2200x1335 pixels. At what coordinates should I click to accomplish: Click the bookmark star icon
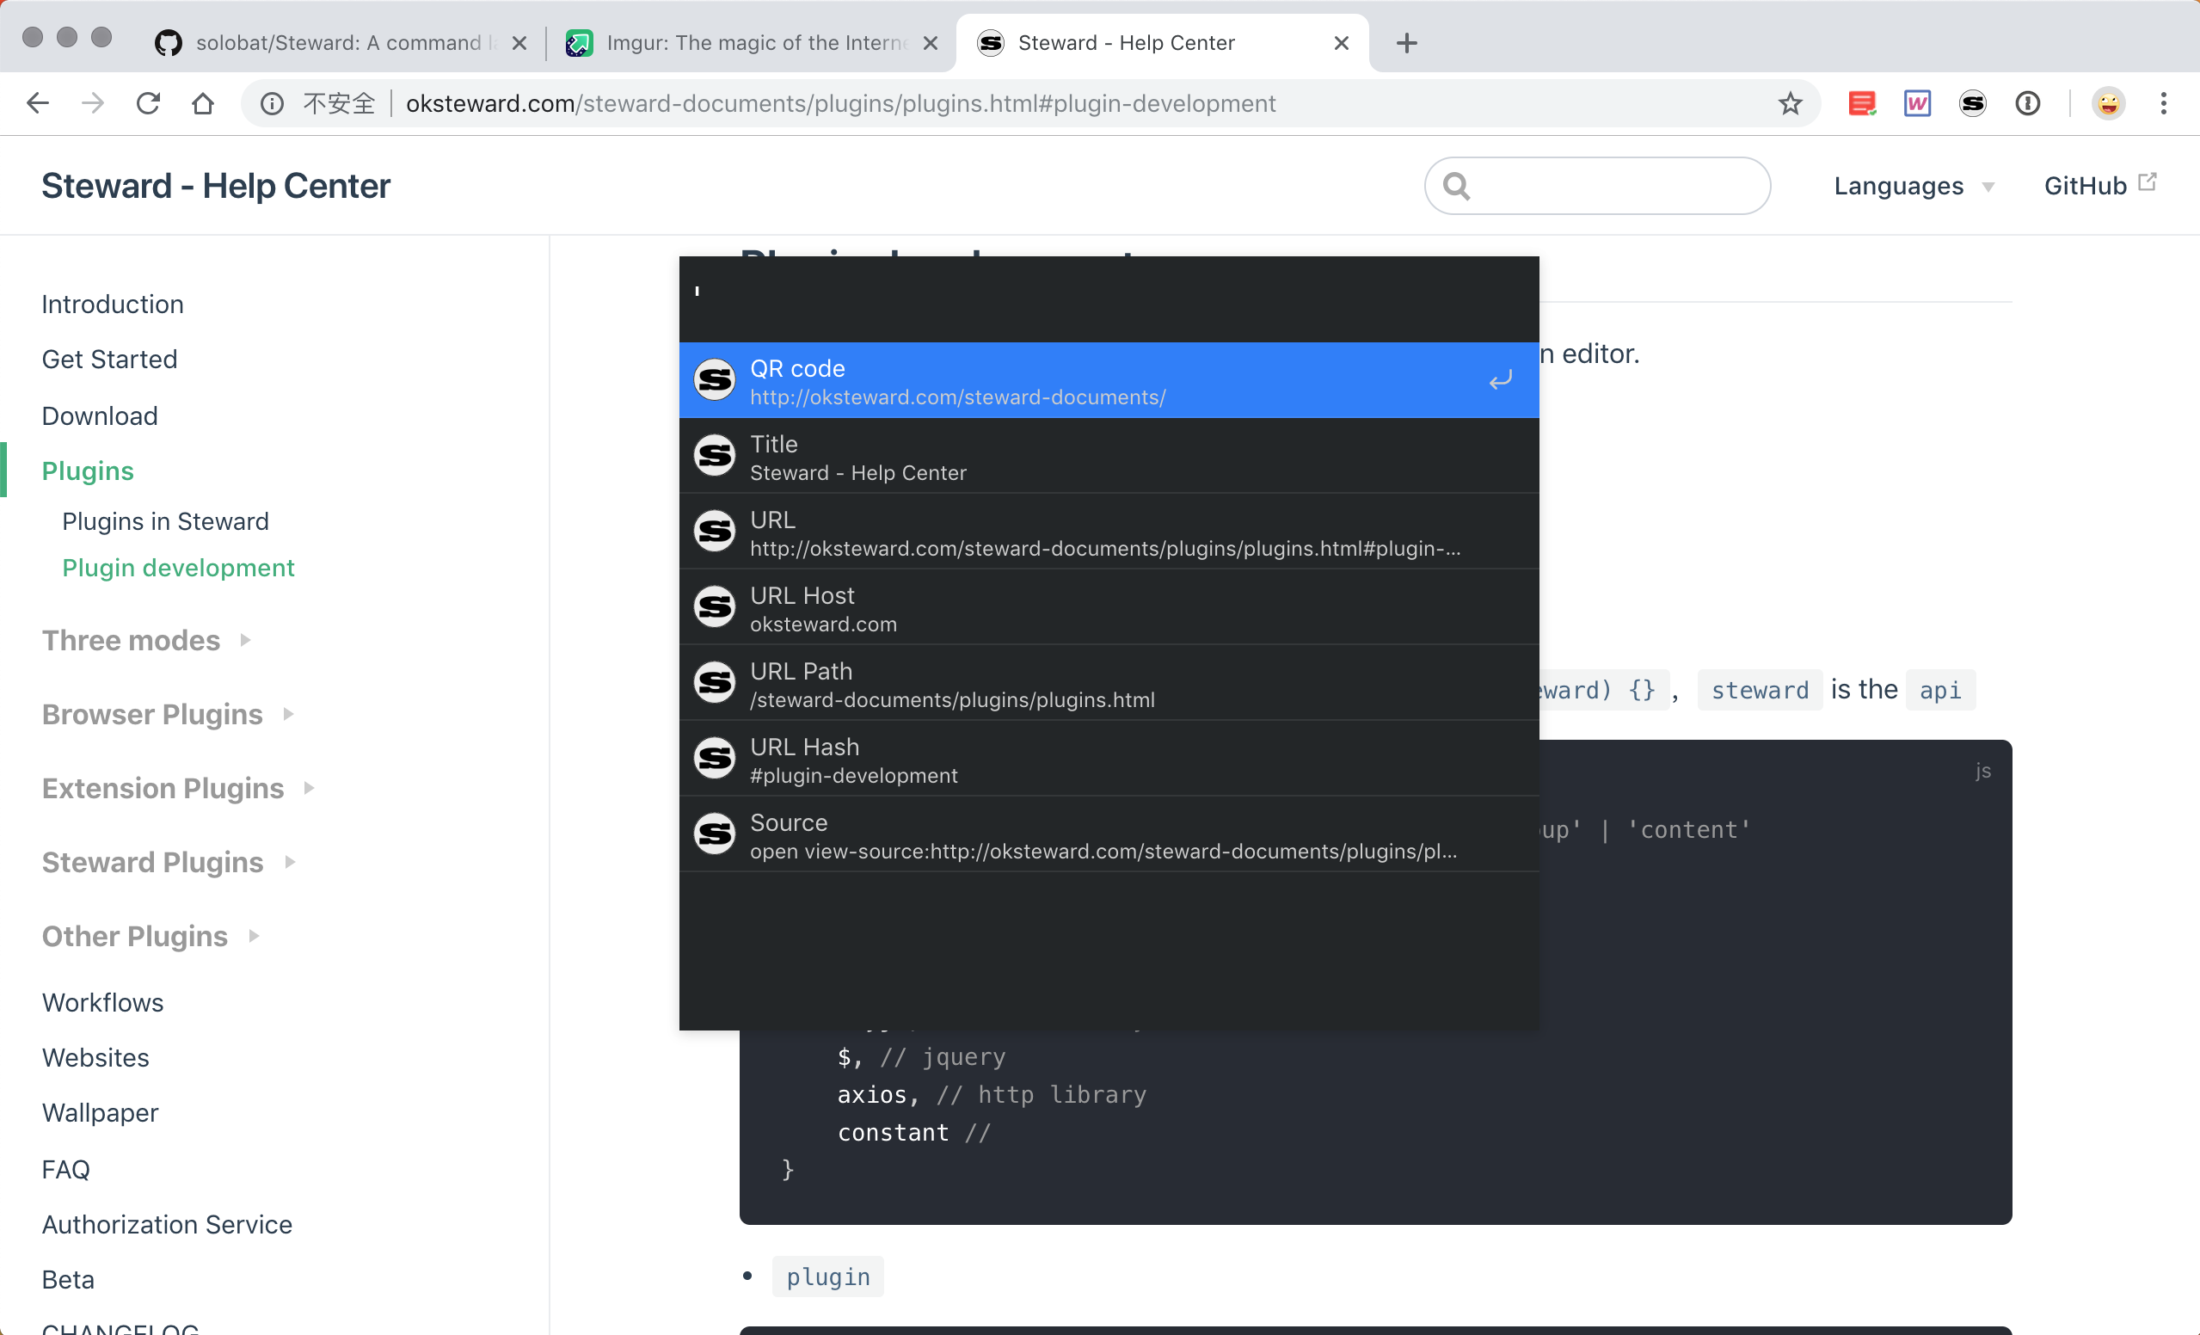tap(1789, 103)
